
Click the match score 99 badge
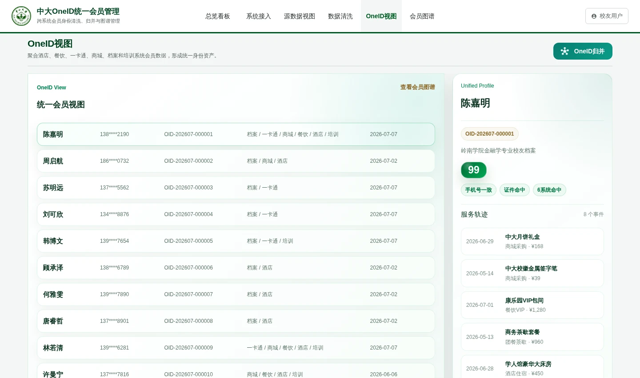(x=474, y=170)
